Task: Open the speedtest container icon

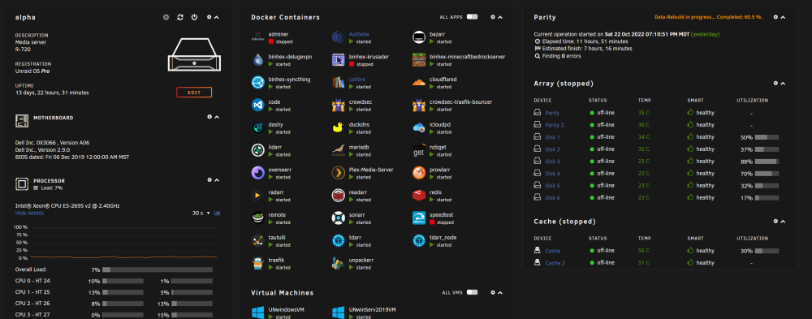Action: tap(418, 218)
